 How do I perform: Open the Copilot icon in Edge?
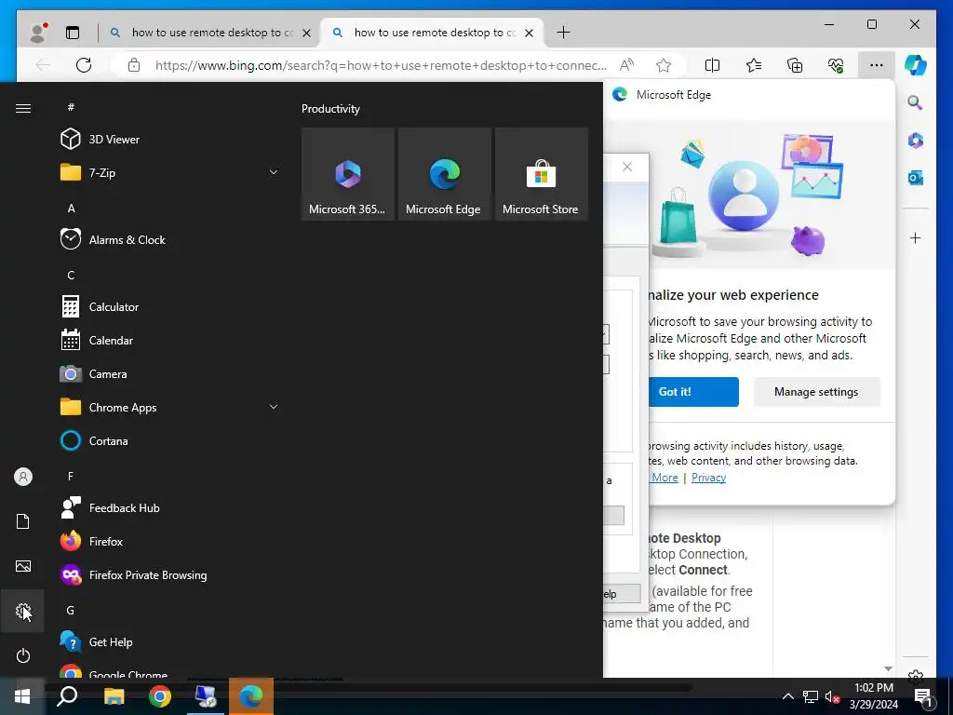click(916, 65)
